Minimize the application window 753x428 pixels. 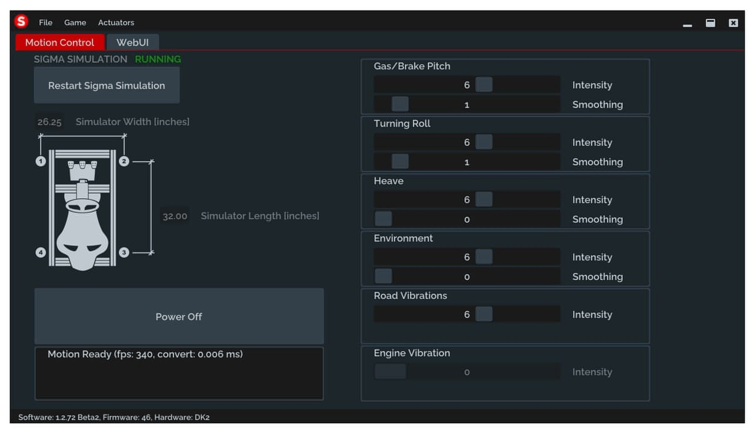coord(687,24)
